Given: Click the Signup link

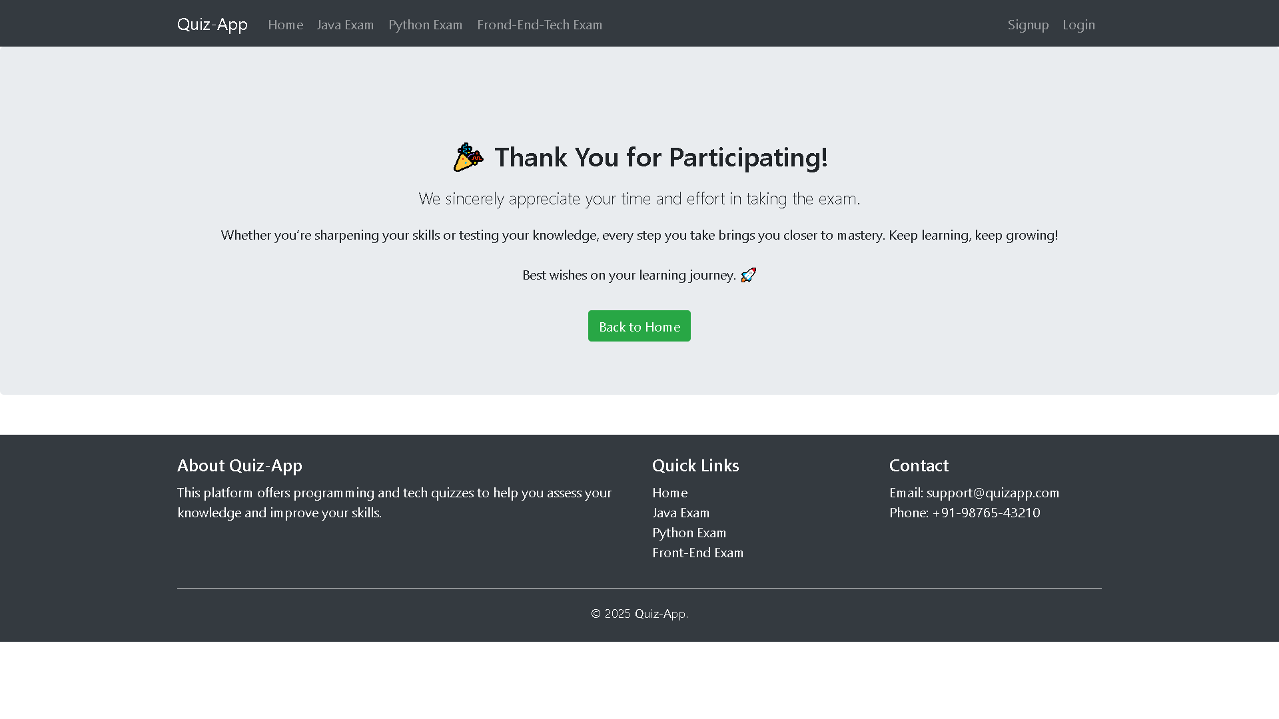Looking at the screenshot, I should click(x=1028, y=25).
